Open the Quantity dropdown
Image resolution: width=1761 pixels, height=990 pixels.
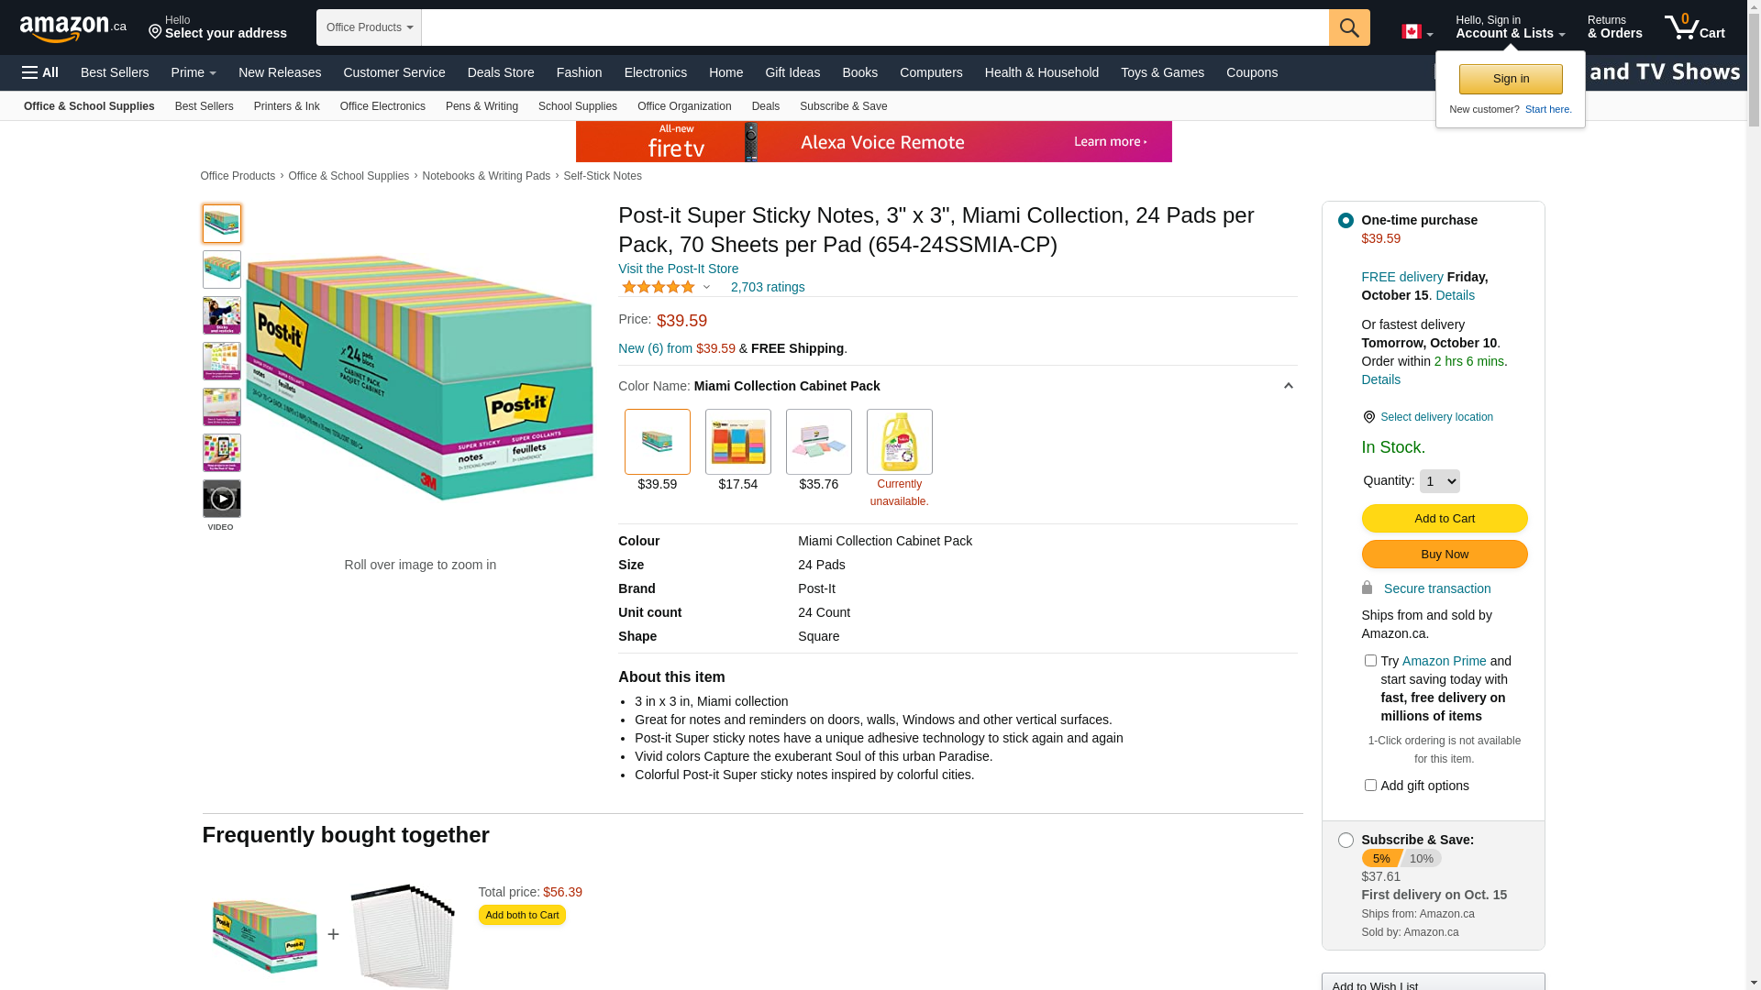coord(1439,481)
